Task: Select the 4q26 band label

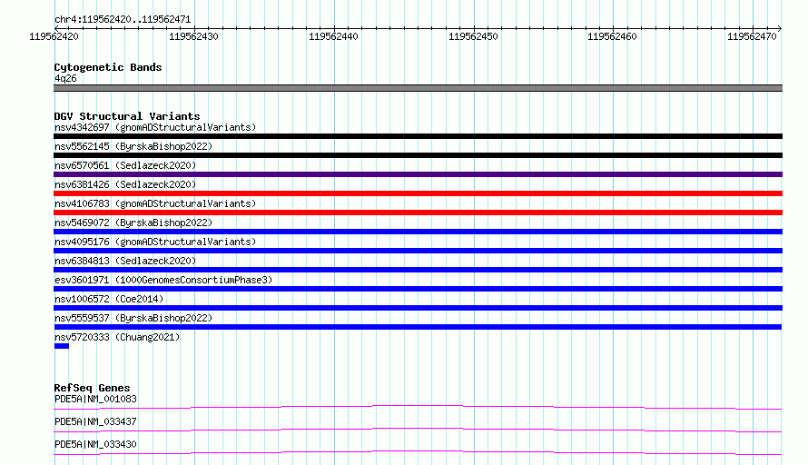Action: tap(65, 78)
